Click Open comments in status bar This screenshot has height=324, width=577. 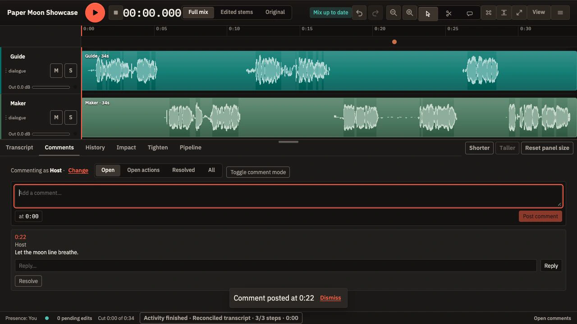tap(552, 318)
